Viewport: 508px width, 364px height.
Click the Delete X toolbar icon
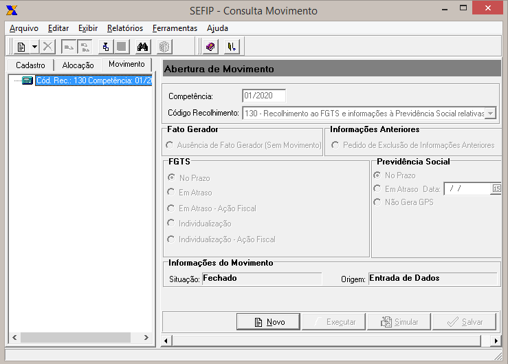click(x=47, y=47)
